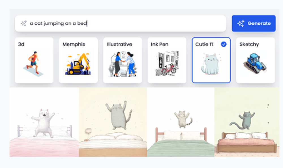Click the sparkle icon on the Generate button
The width and height of the screenshot is (283, 168).
click(240, 23)
